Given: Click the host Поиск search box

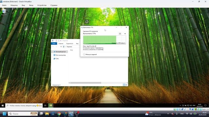Looking at the screenshot, I should tap(23, 114).
